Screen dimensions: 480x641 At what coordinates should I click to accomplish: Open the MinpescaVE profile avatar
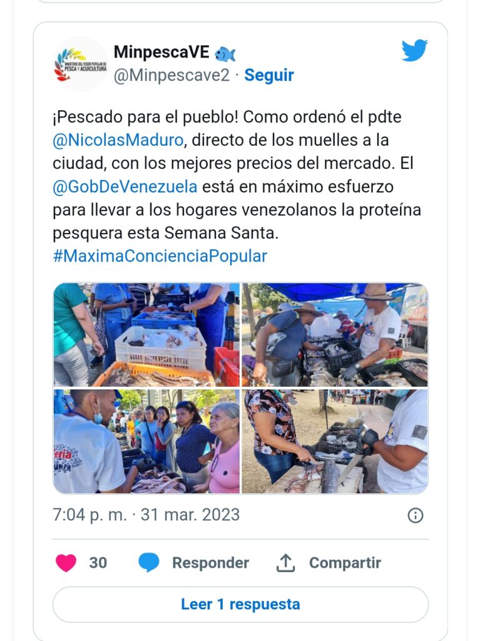click(x=81, y=64)
